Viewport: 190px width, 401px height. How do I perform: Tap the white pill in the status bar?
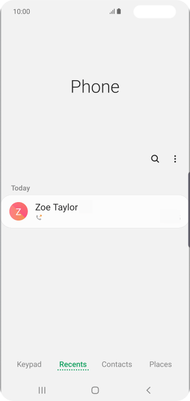(155, 12)
